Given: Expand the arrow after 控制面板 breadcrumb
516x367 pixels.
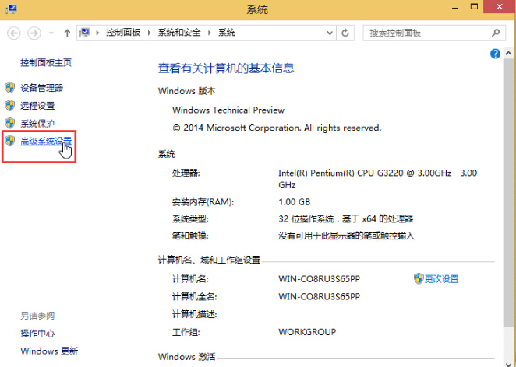Looking at the screenshot, I should point(149,33).
